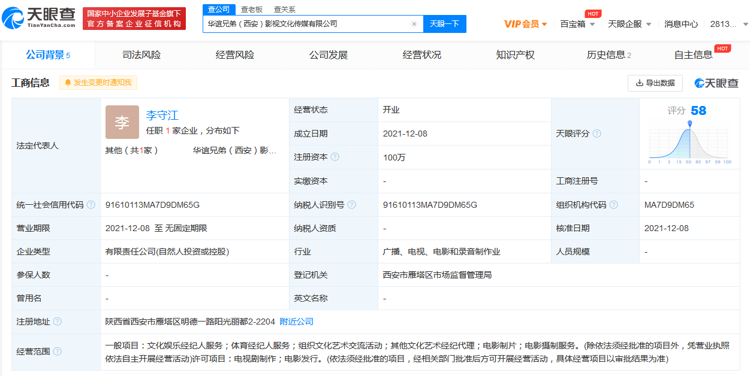This screenshot has width=750, height=376.
Task: Expand the VIP会员 dropdown
Action: pyautogui.click(x=525, y=24)
